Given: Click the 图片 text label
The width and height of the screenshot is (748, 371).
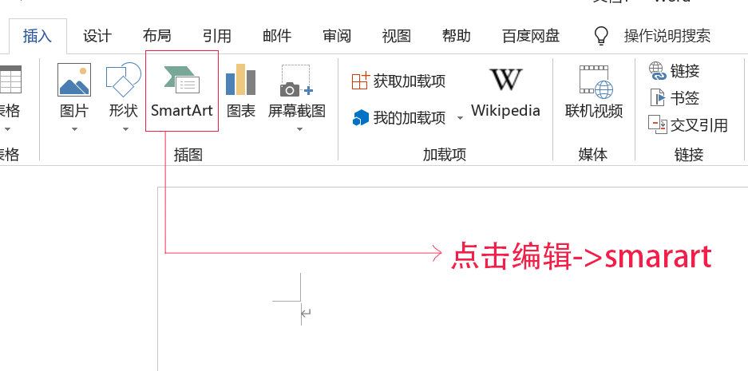Looking at the screenshot, I should pyautogui.click(x=74, y=111).
